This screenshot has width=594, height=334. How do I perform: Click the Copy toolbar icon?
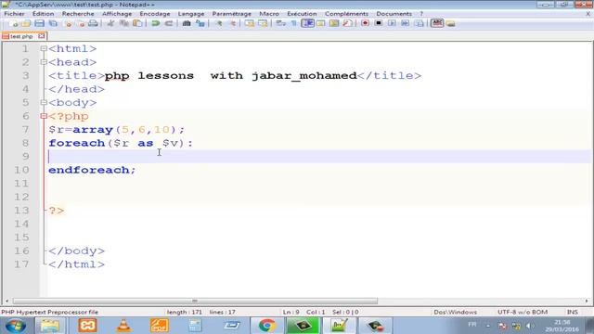123,23
